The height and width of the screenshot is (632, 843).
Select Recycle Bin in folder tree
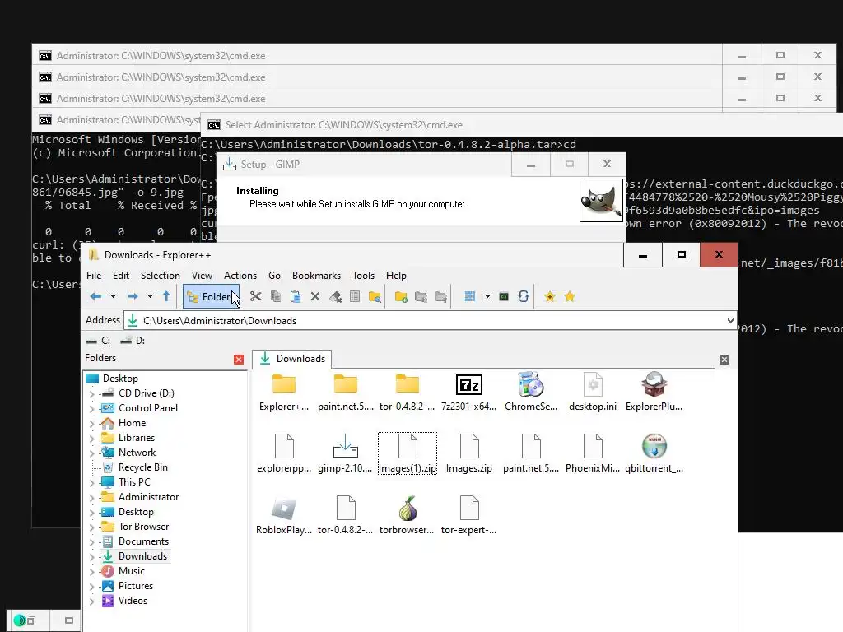point(142,467)
